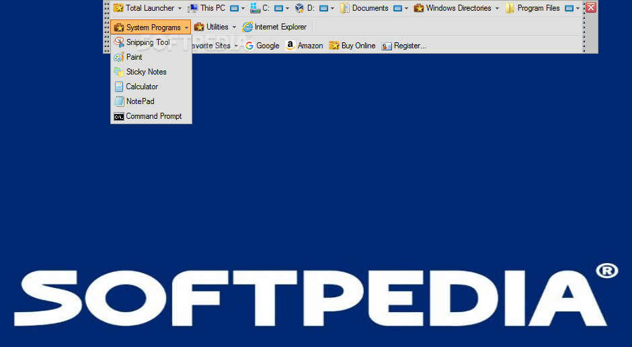Open the Documents folder shortcut
This screenshot has height=347, width=632.
tap(364, 8)
